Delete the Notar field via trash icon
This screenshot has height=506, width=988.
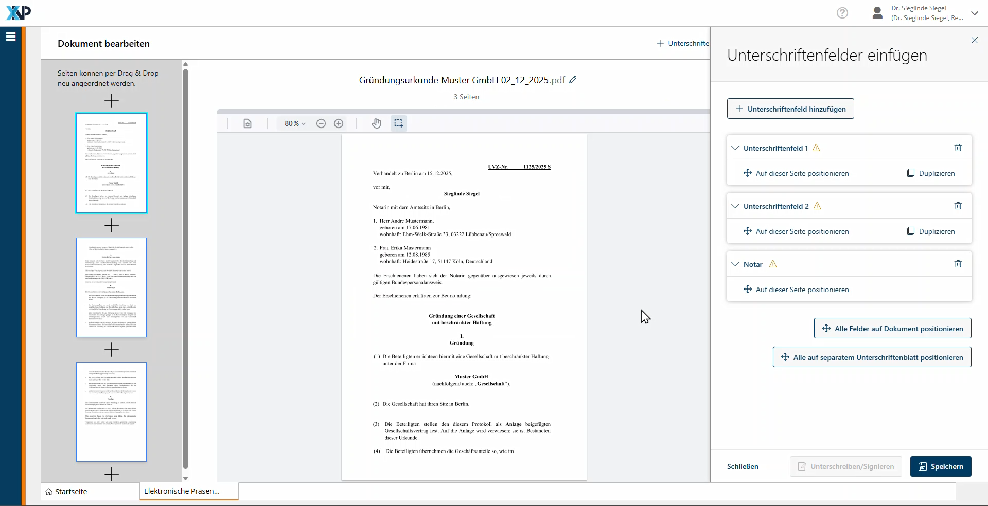point(958,264)
